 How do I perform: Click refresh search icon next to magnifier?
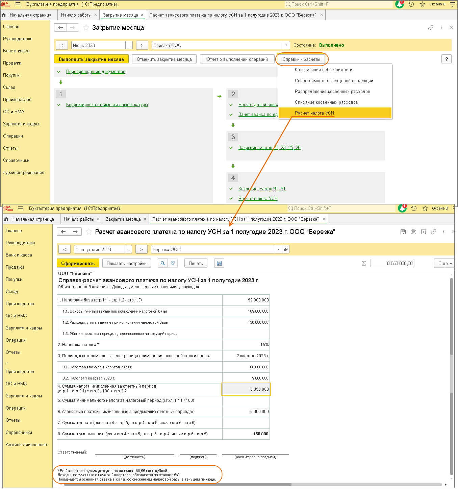coord(173,263)
